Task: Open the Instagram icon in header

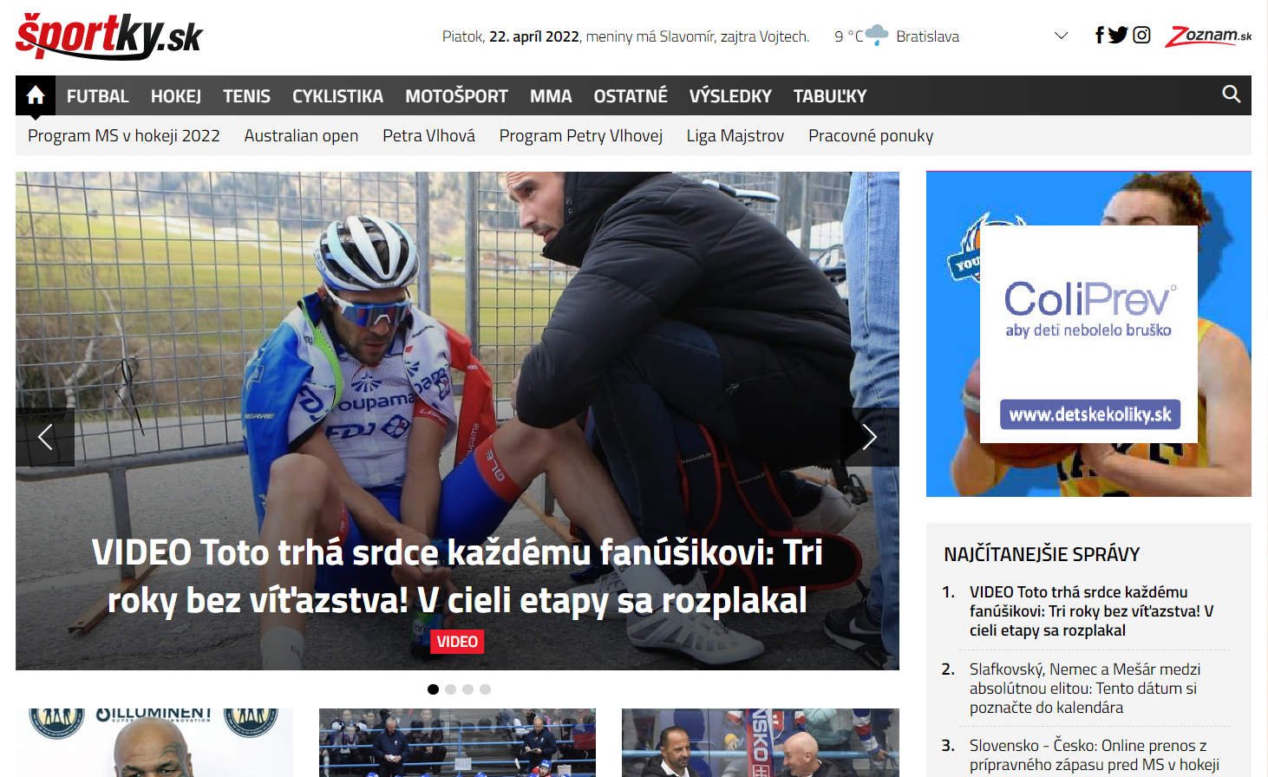Action: pos(1141,36)
